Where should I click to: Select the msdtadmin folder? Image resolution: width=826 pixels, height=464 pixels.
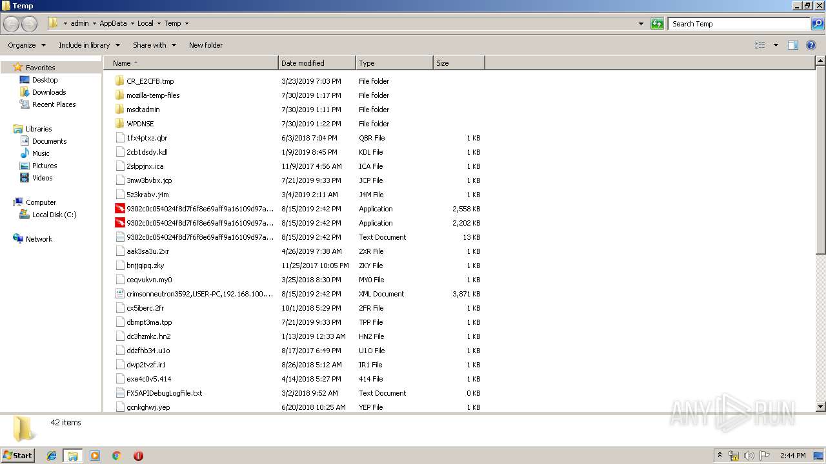(x=143, y=110)
